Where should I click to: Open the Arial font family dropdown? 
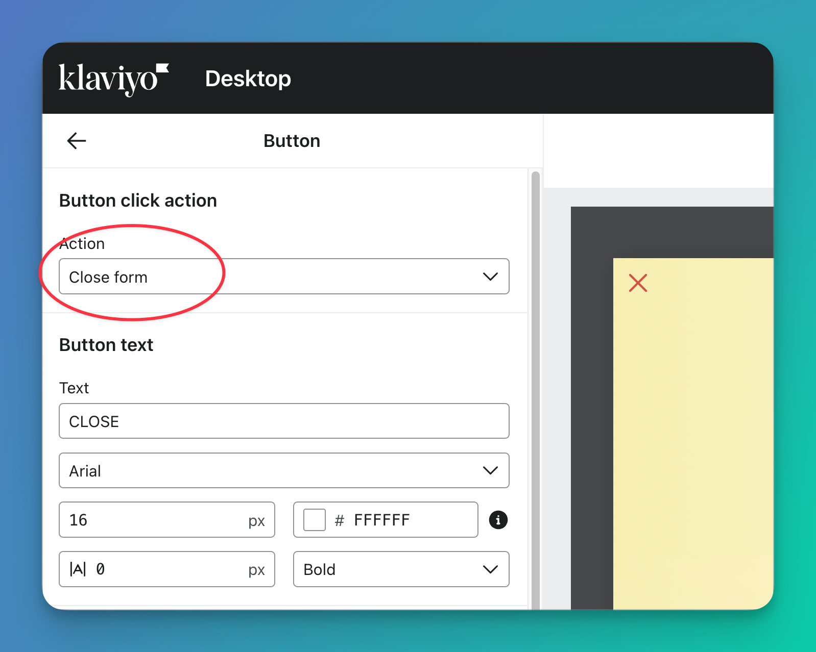point(284,470)
